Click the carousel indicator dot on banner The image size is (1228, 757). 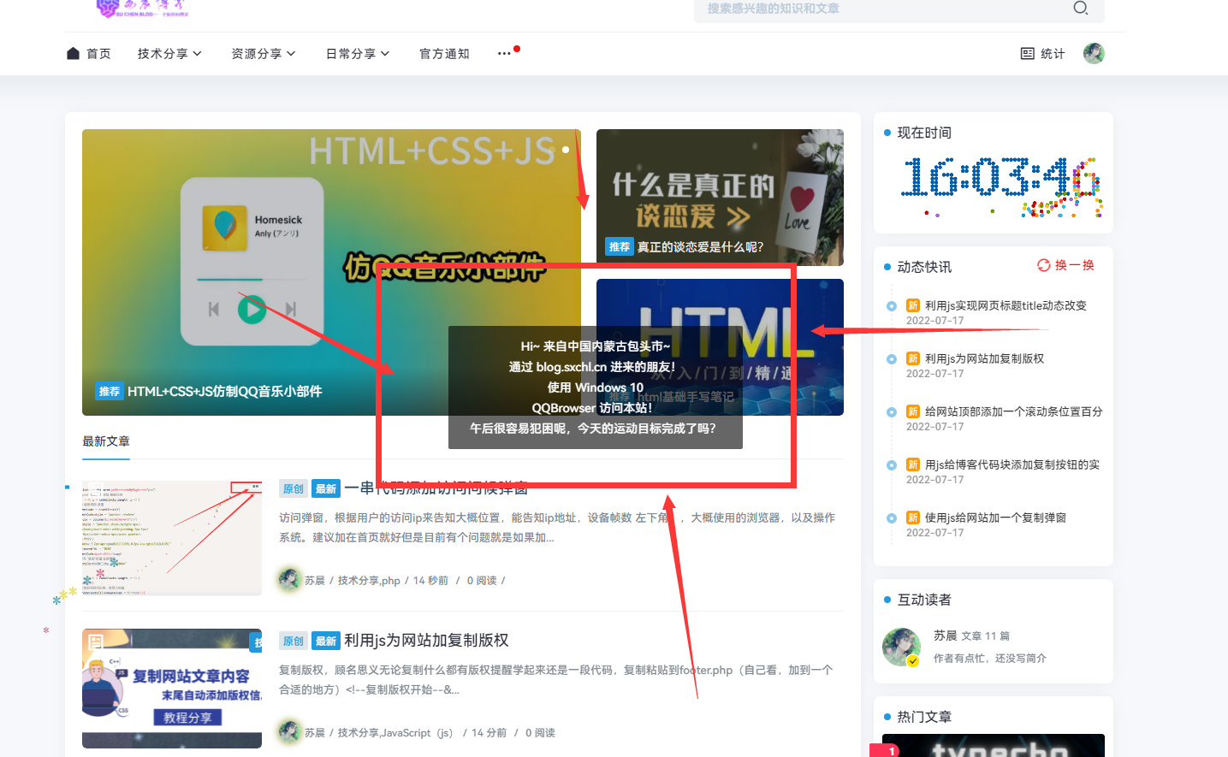point(566,150)
